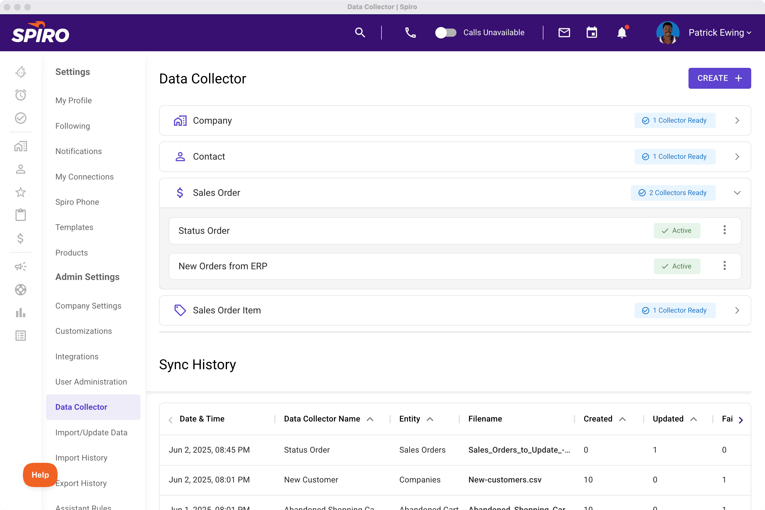Open the search magnifier icon
765x510 pixels.
[x=360, y=33]
